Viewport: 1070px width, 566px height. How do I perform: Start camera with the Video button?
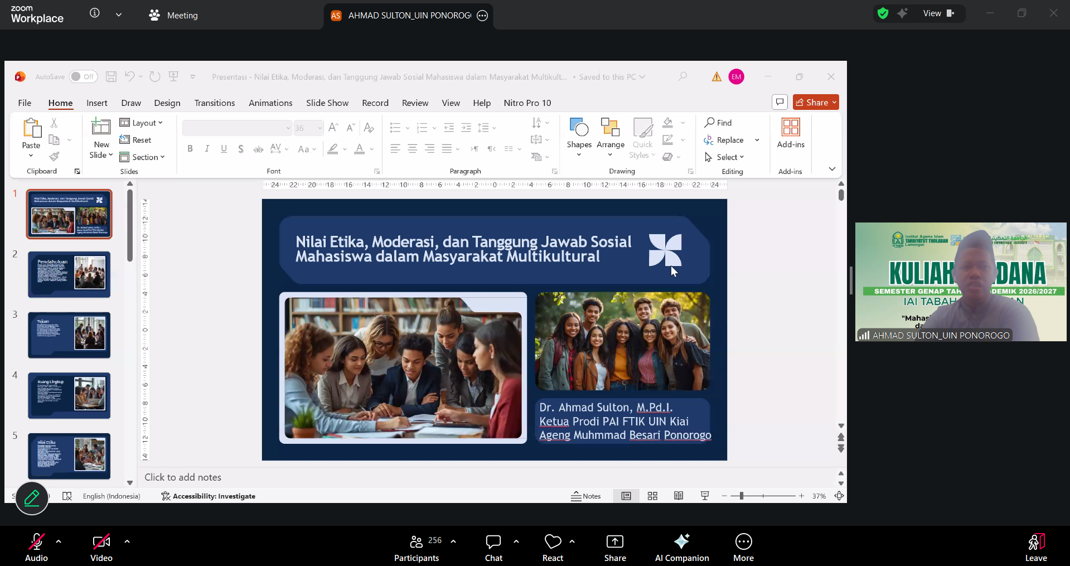click(x=101, y=547)
